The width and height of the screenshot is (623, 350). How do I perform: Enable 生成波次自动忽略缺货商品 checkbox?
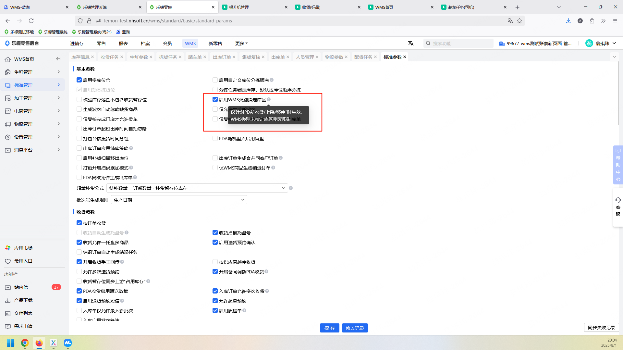tap(79, 109)
